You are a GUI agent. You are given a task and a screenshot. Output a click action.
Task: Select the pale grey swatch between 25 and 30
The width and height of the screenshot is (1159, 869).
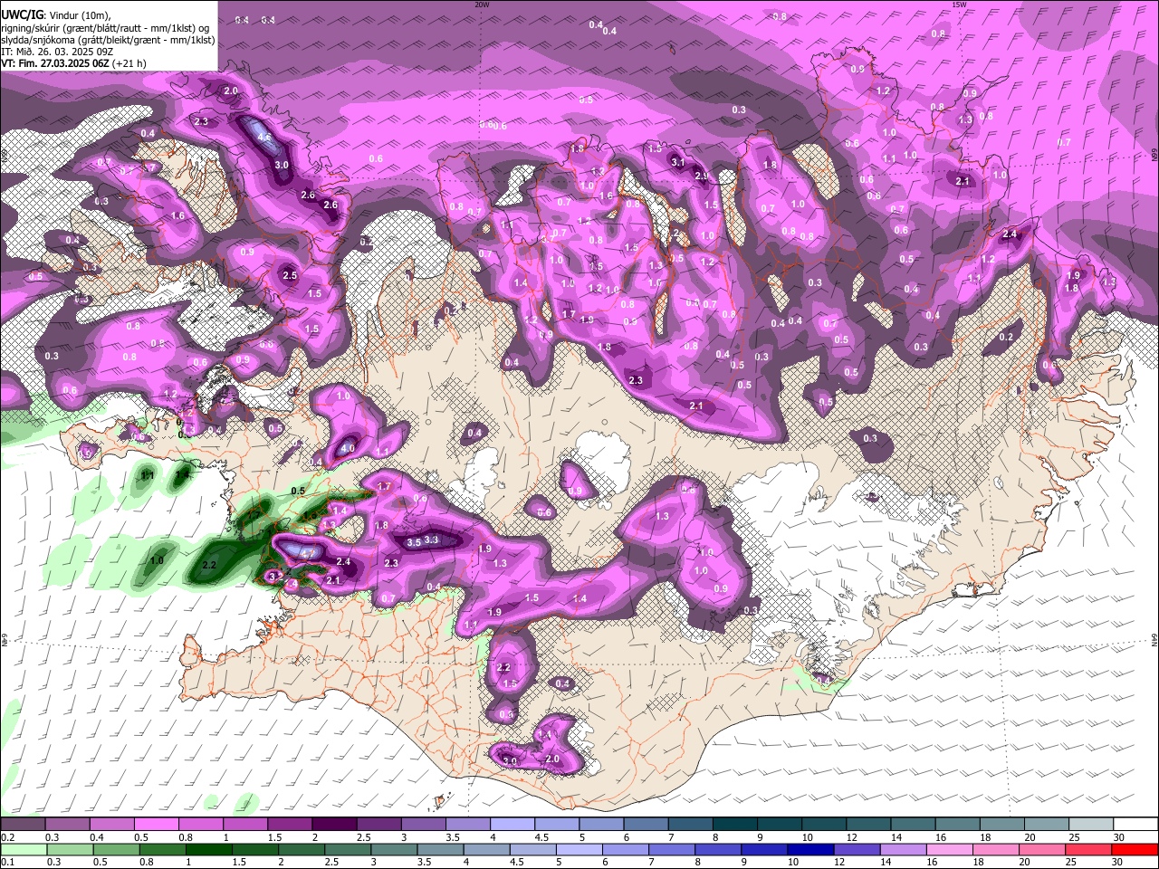1092,825
